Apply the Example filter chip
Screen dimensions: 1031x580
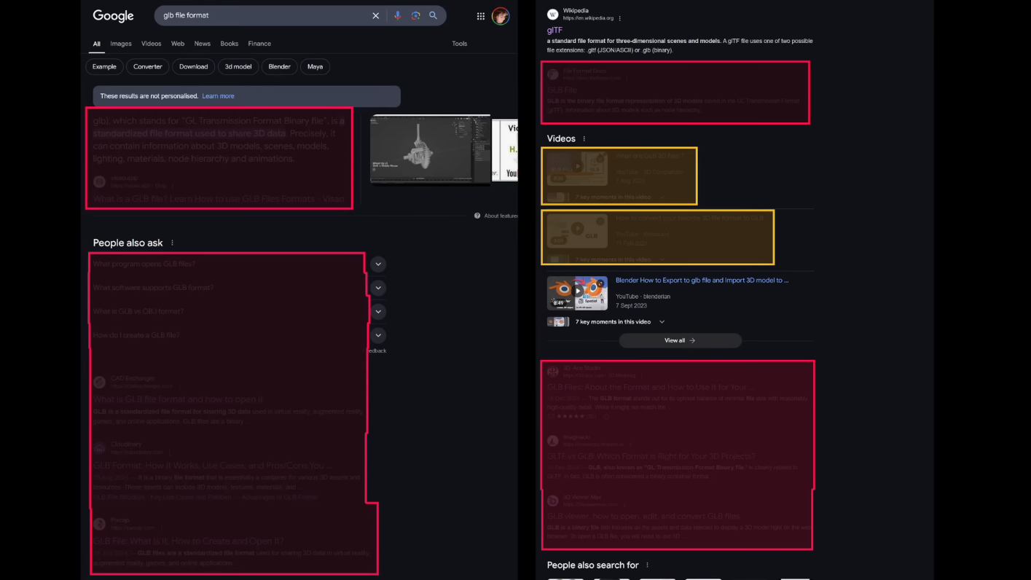pyautogui.click(x=104, y=66)
